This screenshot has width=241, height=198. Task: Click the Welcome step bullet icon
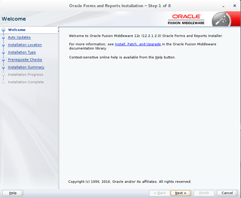point(4,30)
